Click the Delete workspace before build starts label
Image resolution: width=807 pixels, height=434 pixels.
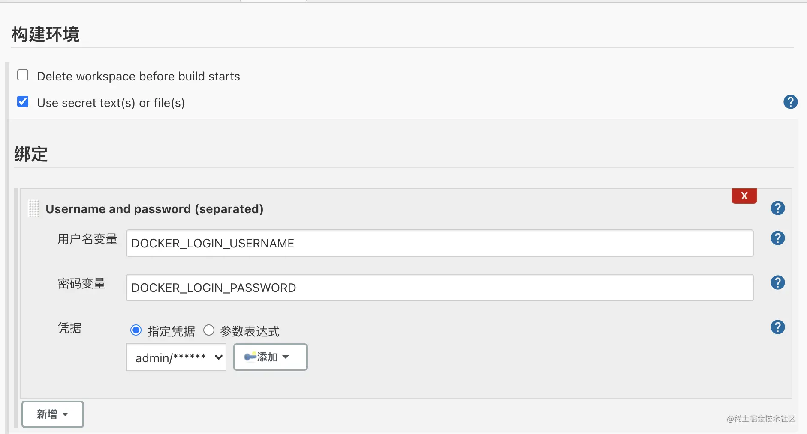(138, 76)
